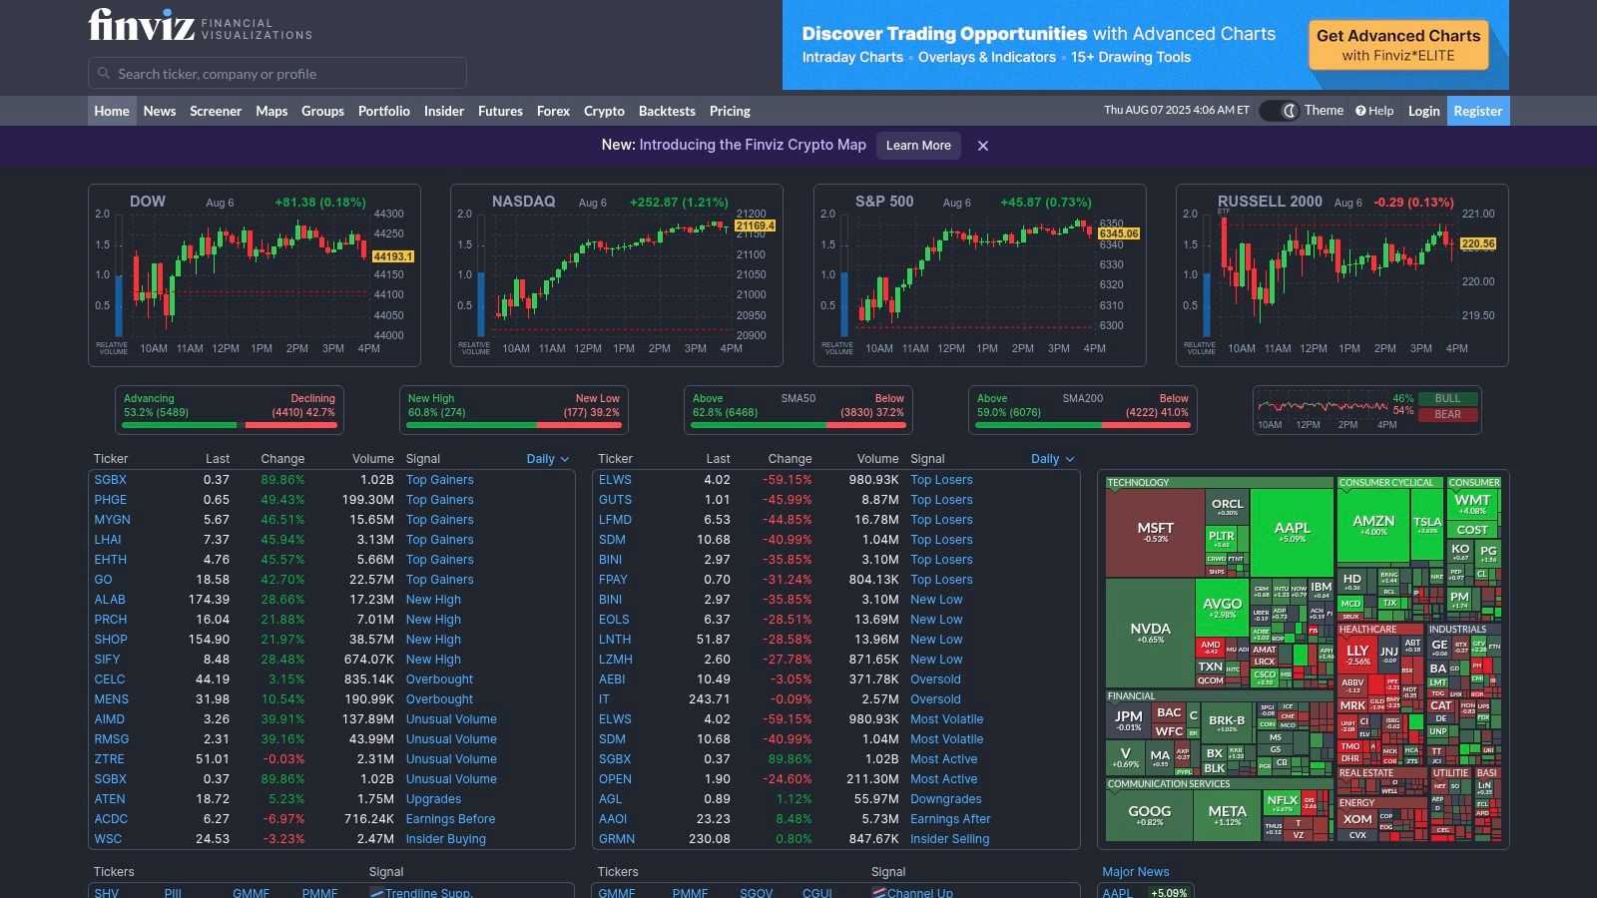Click Overbought signal for CELC
This screenshot has height=898, width=1597.
(440, 679)
